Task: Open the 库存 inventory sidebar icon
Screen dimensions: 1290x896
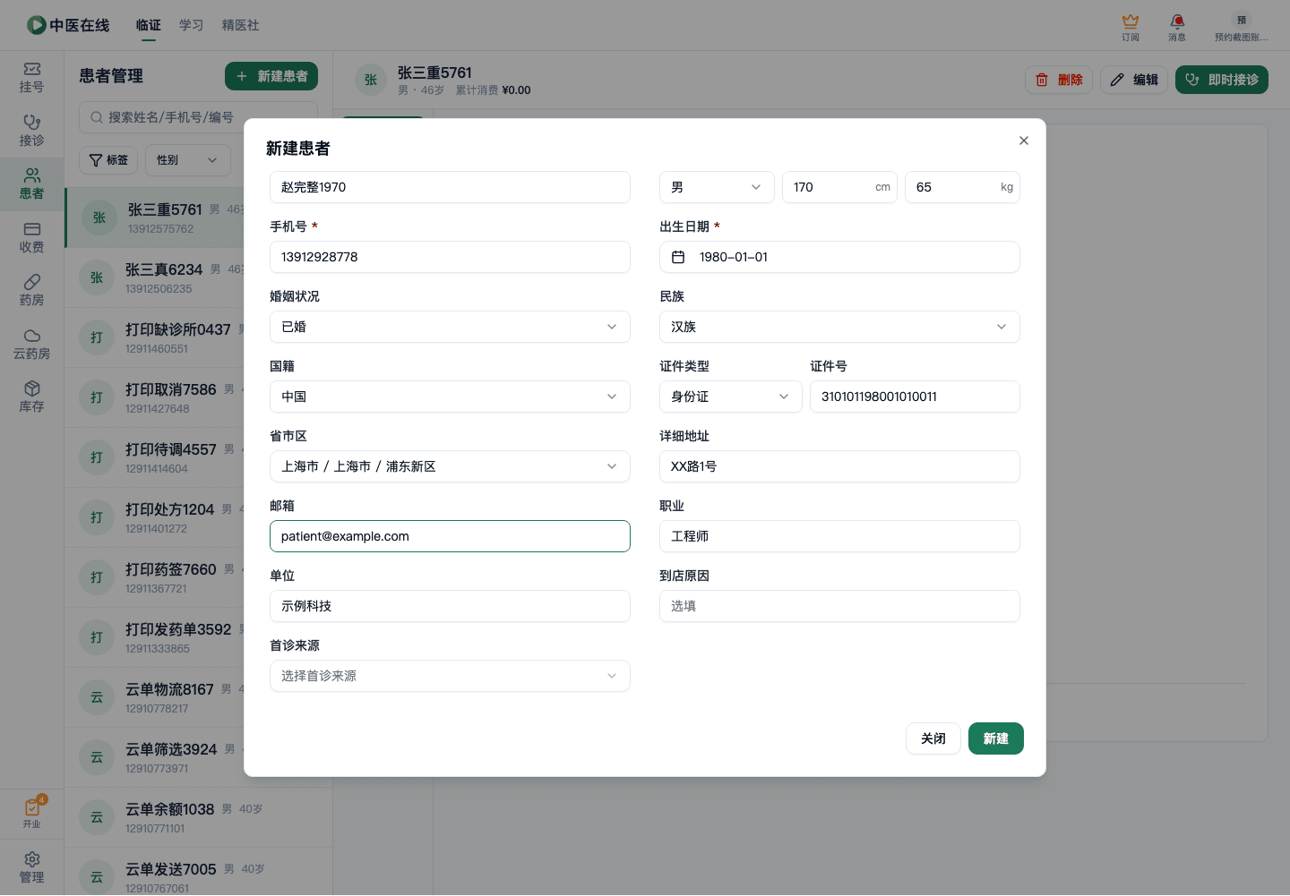Action: coord(31,397)
